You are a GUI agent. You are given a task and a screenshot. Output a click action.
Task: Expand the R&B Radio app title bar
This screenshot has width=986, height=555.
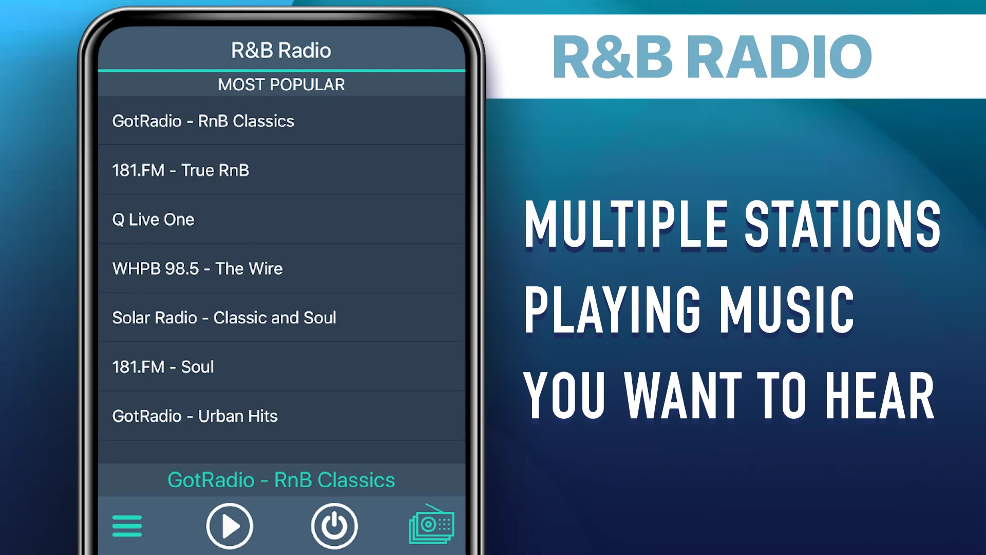tap(281, 49)
